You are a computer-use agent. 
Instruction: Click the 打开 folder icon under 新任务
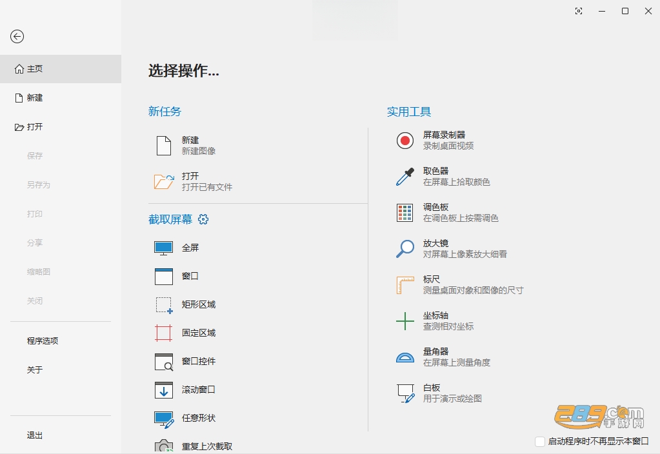[x=164, y=181]
